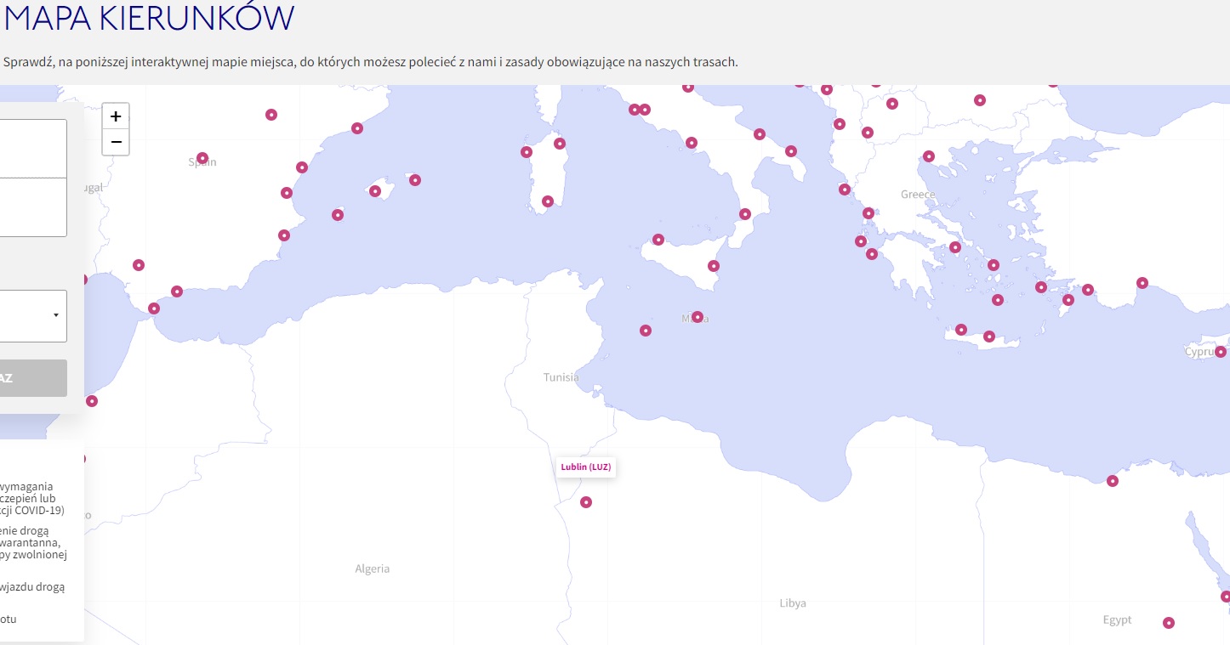
Task: Select the marker on Italy's toe in Calabria
Action: point(745,214)
